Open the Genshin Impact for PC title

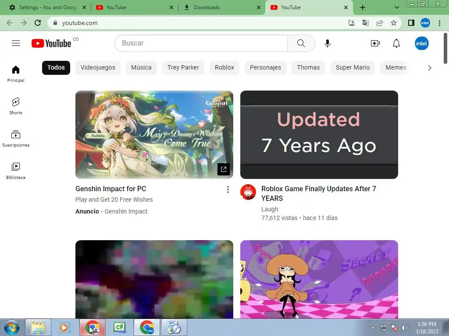111,189
